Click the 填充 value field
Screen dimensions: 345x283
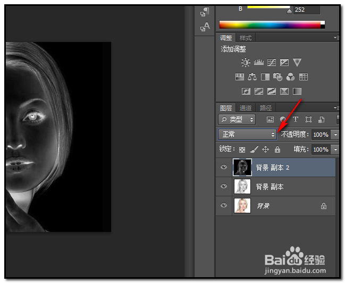pos(321,149)
